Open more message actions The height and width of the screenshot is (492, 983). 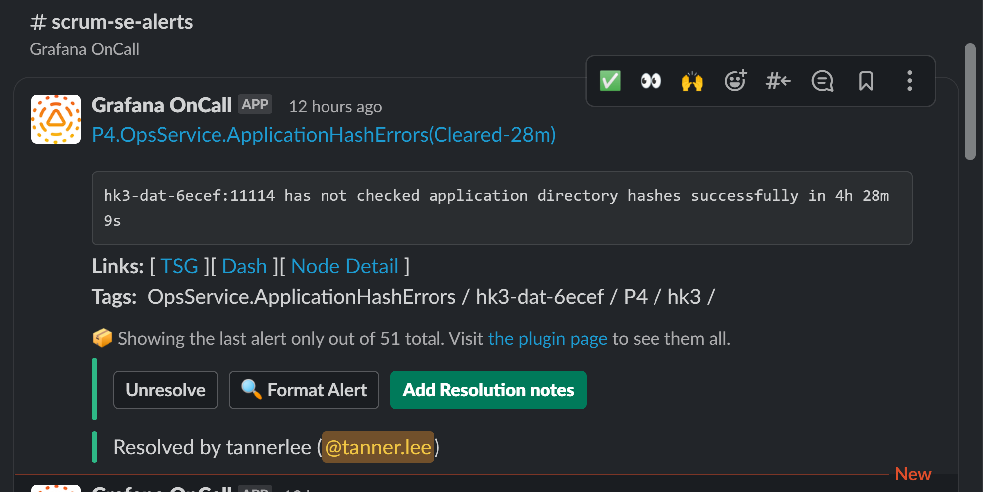pyautogui.click(x=909, y=81)
